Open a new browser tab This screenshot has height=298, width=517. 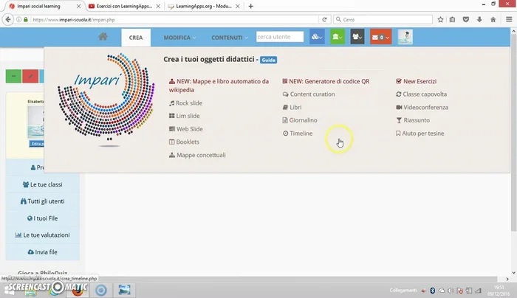[x=251, y=6]
